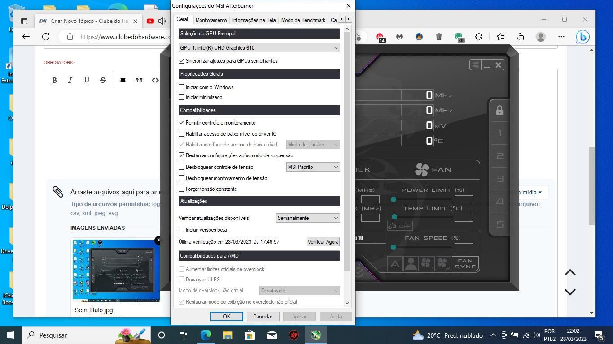613x344 pixels.
Task: Click the Malwarebytes extension icon in Edge
Action: pos(399,37)
